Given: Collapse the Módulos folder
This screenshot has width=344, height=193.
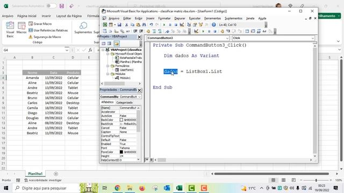Looking at the screenshot, I should [107, 74].
